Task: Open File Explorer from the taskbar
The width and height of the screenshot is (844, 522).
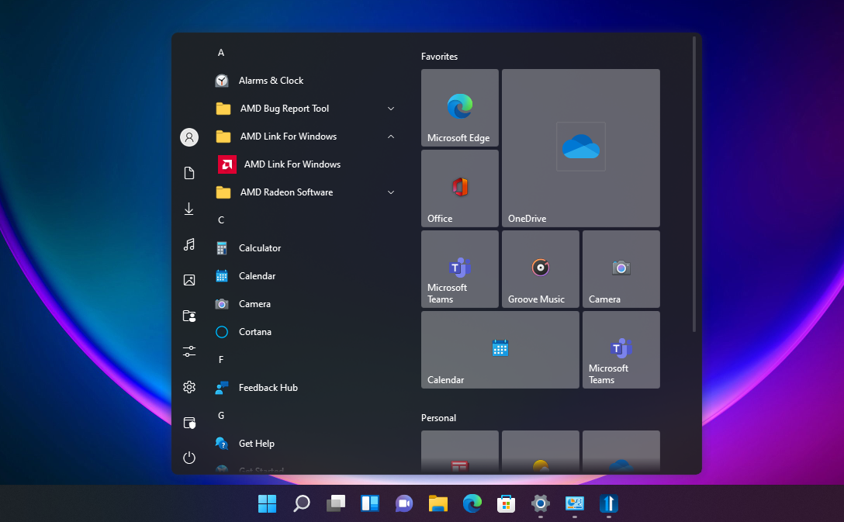Action: click(x=438, y=503)
